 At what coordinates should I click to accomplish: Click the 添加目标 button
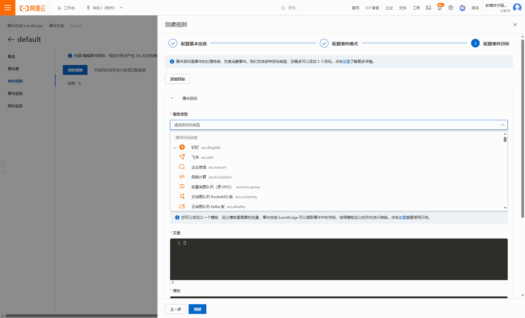point(177,79)
